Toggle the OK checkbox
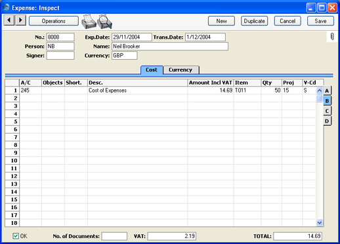This screenshot has width=340, height=244. (16, 236)
